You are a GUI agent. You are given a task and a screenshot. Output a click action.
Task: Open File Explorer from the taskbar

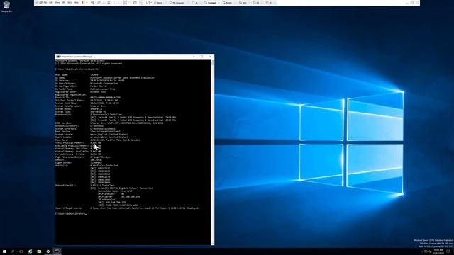click(39, 251)
